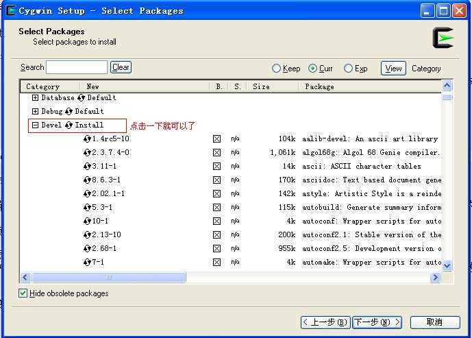Click cycle icon for version 5.3-1

(87, 208)
